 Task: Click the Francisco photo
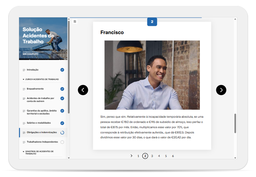152,75
